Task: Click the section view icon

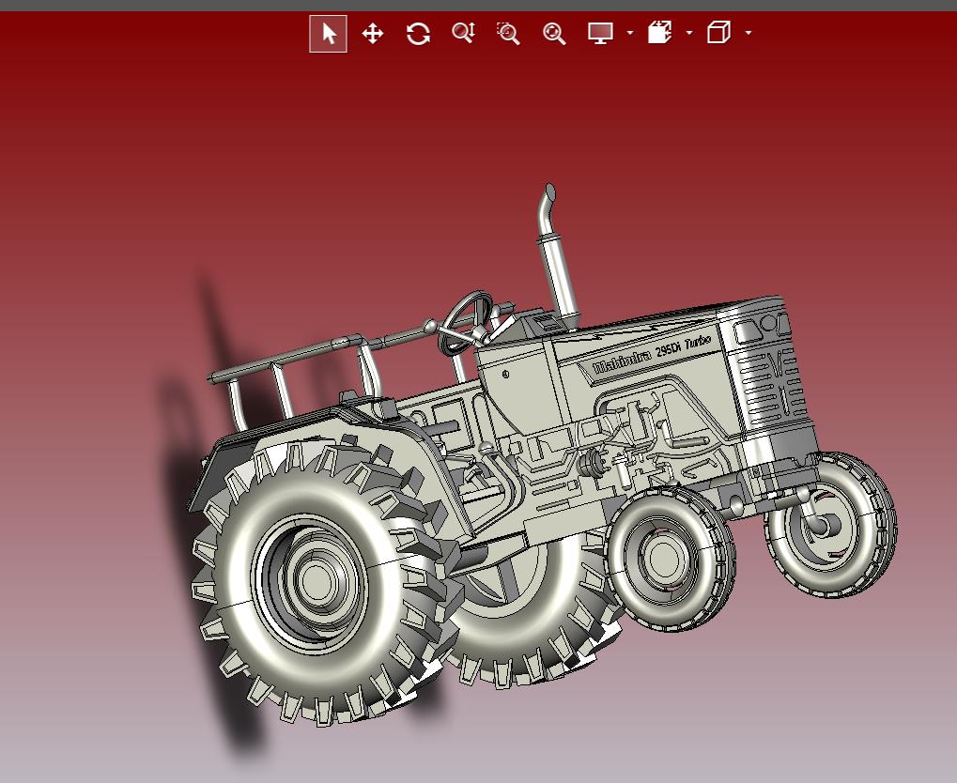Action: (x=660, y=32)
